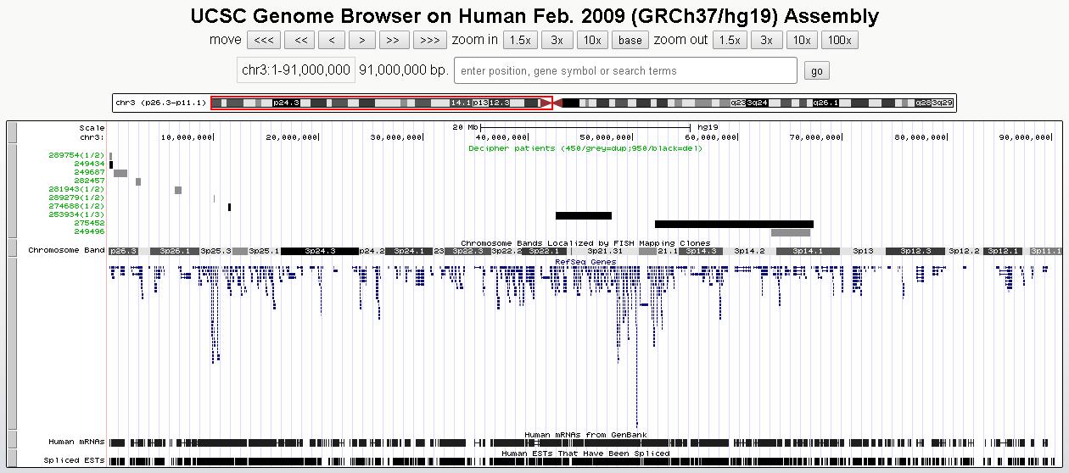The height and width of the screenshot is (473, 1069).
Task: Click the single '>' move right button
Action: pos(362,40)
